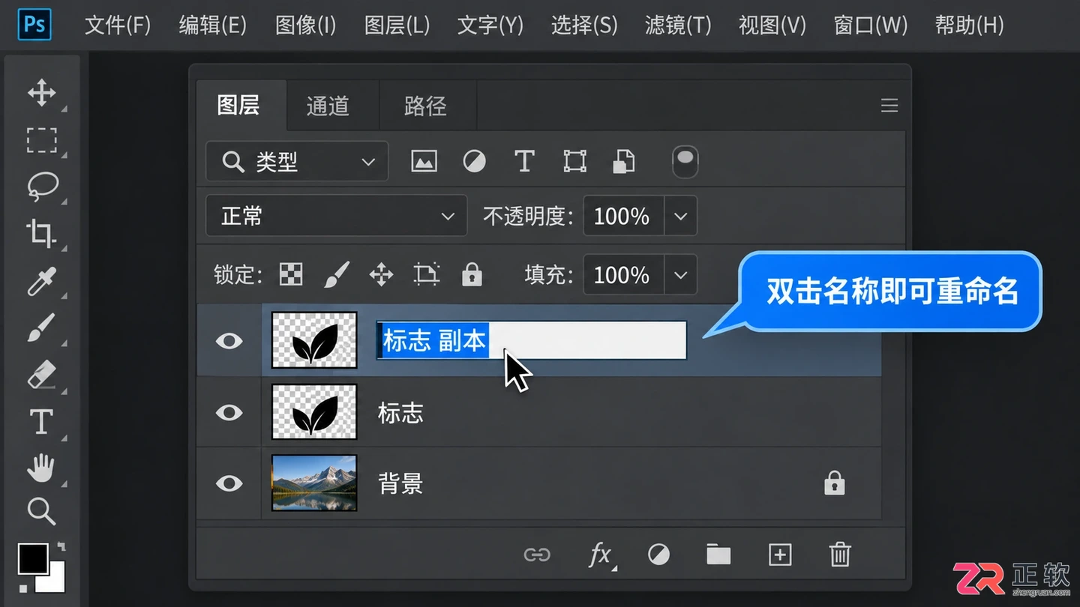
Task: Hide the 标志 layer eye
Action: (x=229, y=412)
